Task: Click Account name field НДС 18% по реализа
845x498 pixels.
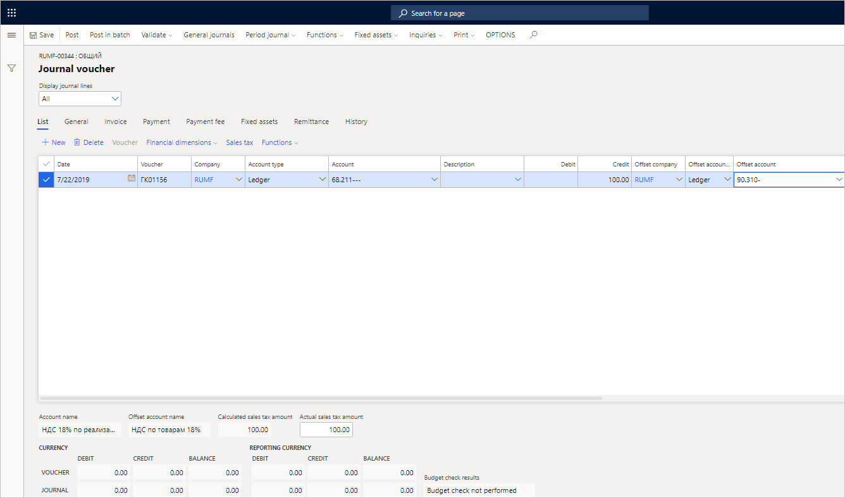Action: pyautogui.click(x=80, y=430)
